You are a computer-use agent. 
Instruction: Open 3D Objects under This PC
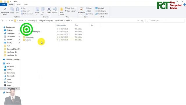pyautogui.click(x=10, y=66)
